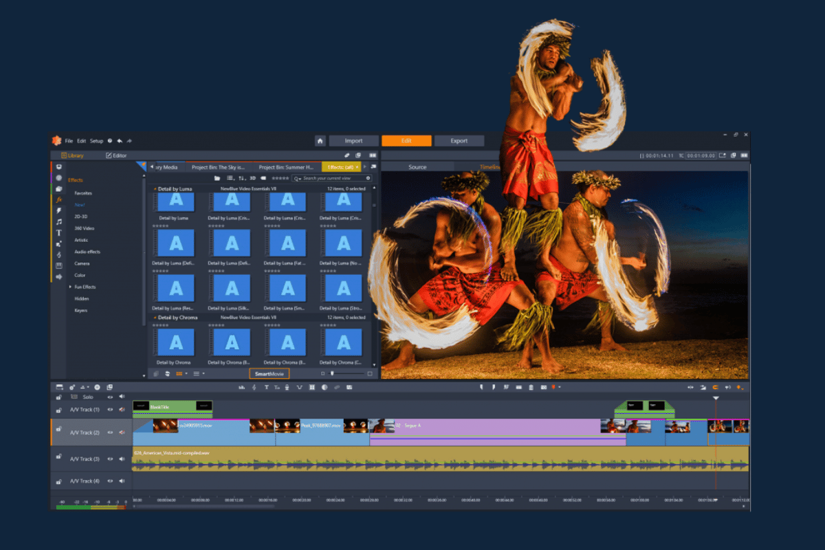Click the Home icon button
Image resolution: width=825 pixels, height=550 pixels.
[320, 141]
